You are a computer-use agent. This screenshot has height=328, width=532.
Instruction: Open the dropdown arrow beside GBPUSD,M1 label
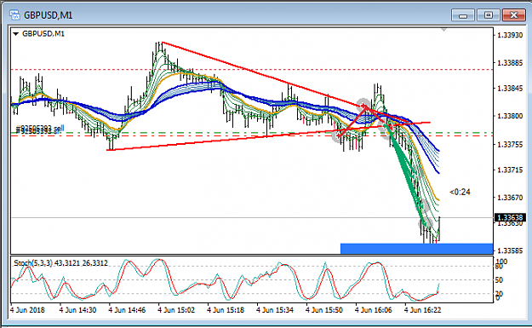tap(15, 34)
